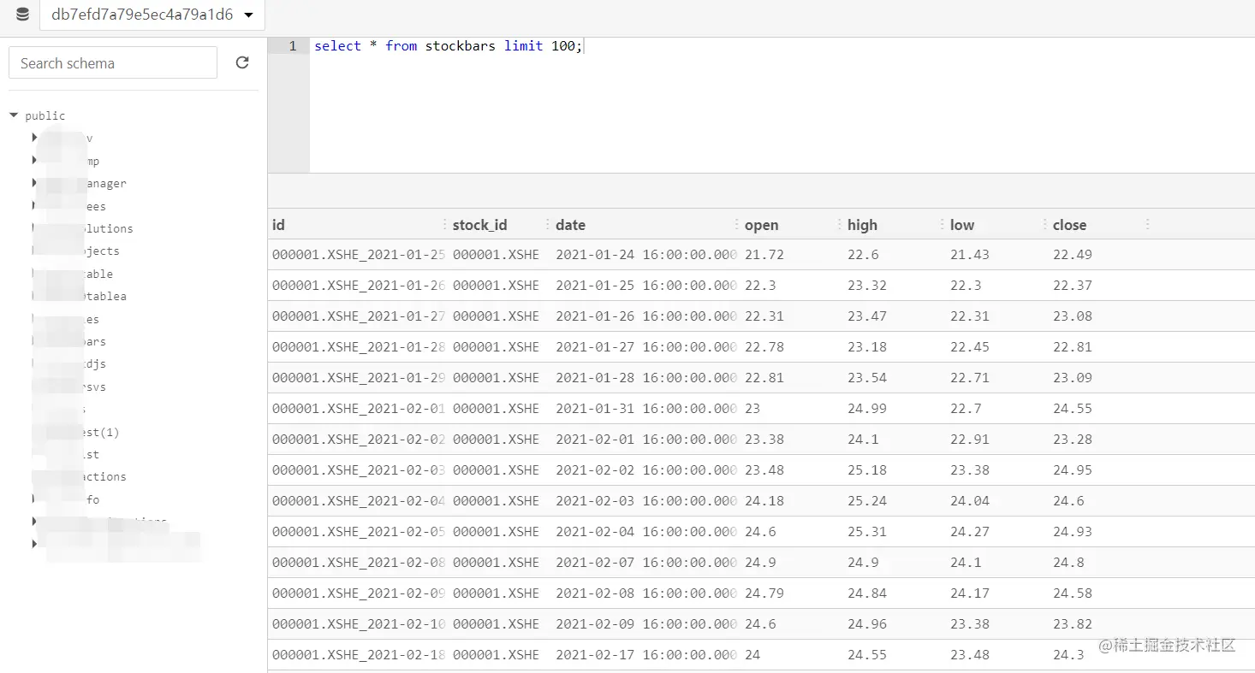Place cursor in the SQL query line
Viewport: 1255px width, 673px height.
(448, 45)
